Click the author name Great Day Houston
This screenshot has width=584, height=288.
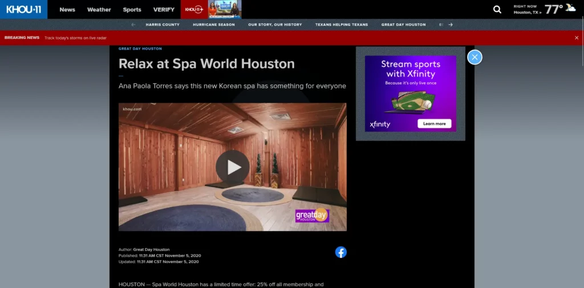click(x=151, y=250)
